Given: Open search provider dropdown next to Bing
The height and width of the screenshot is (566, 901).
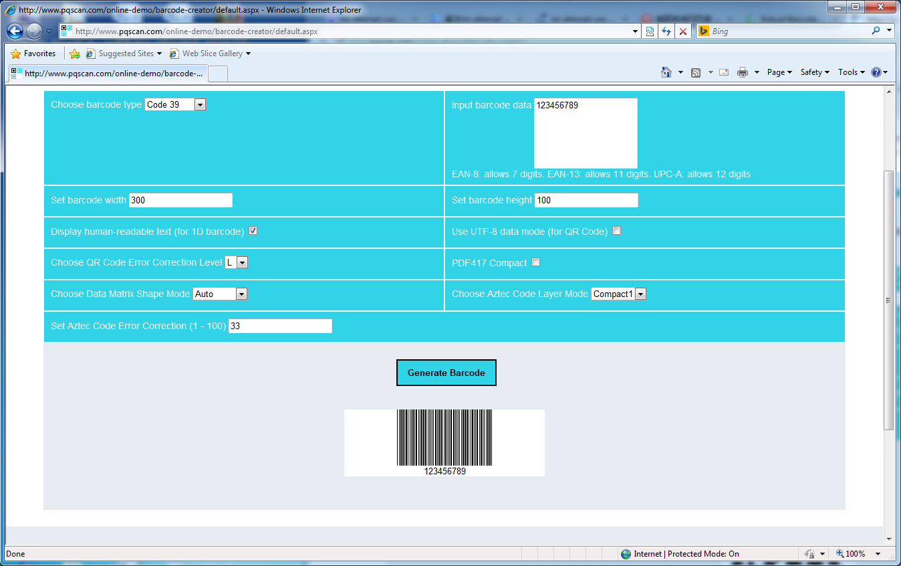Looking at the screenshot, I should coord(889,31).
